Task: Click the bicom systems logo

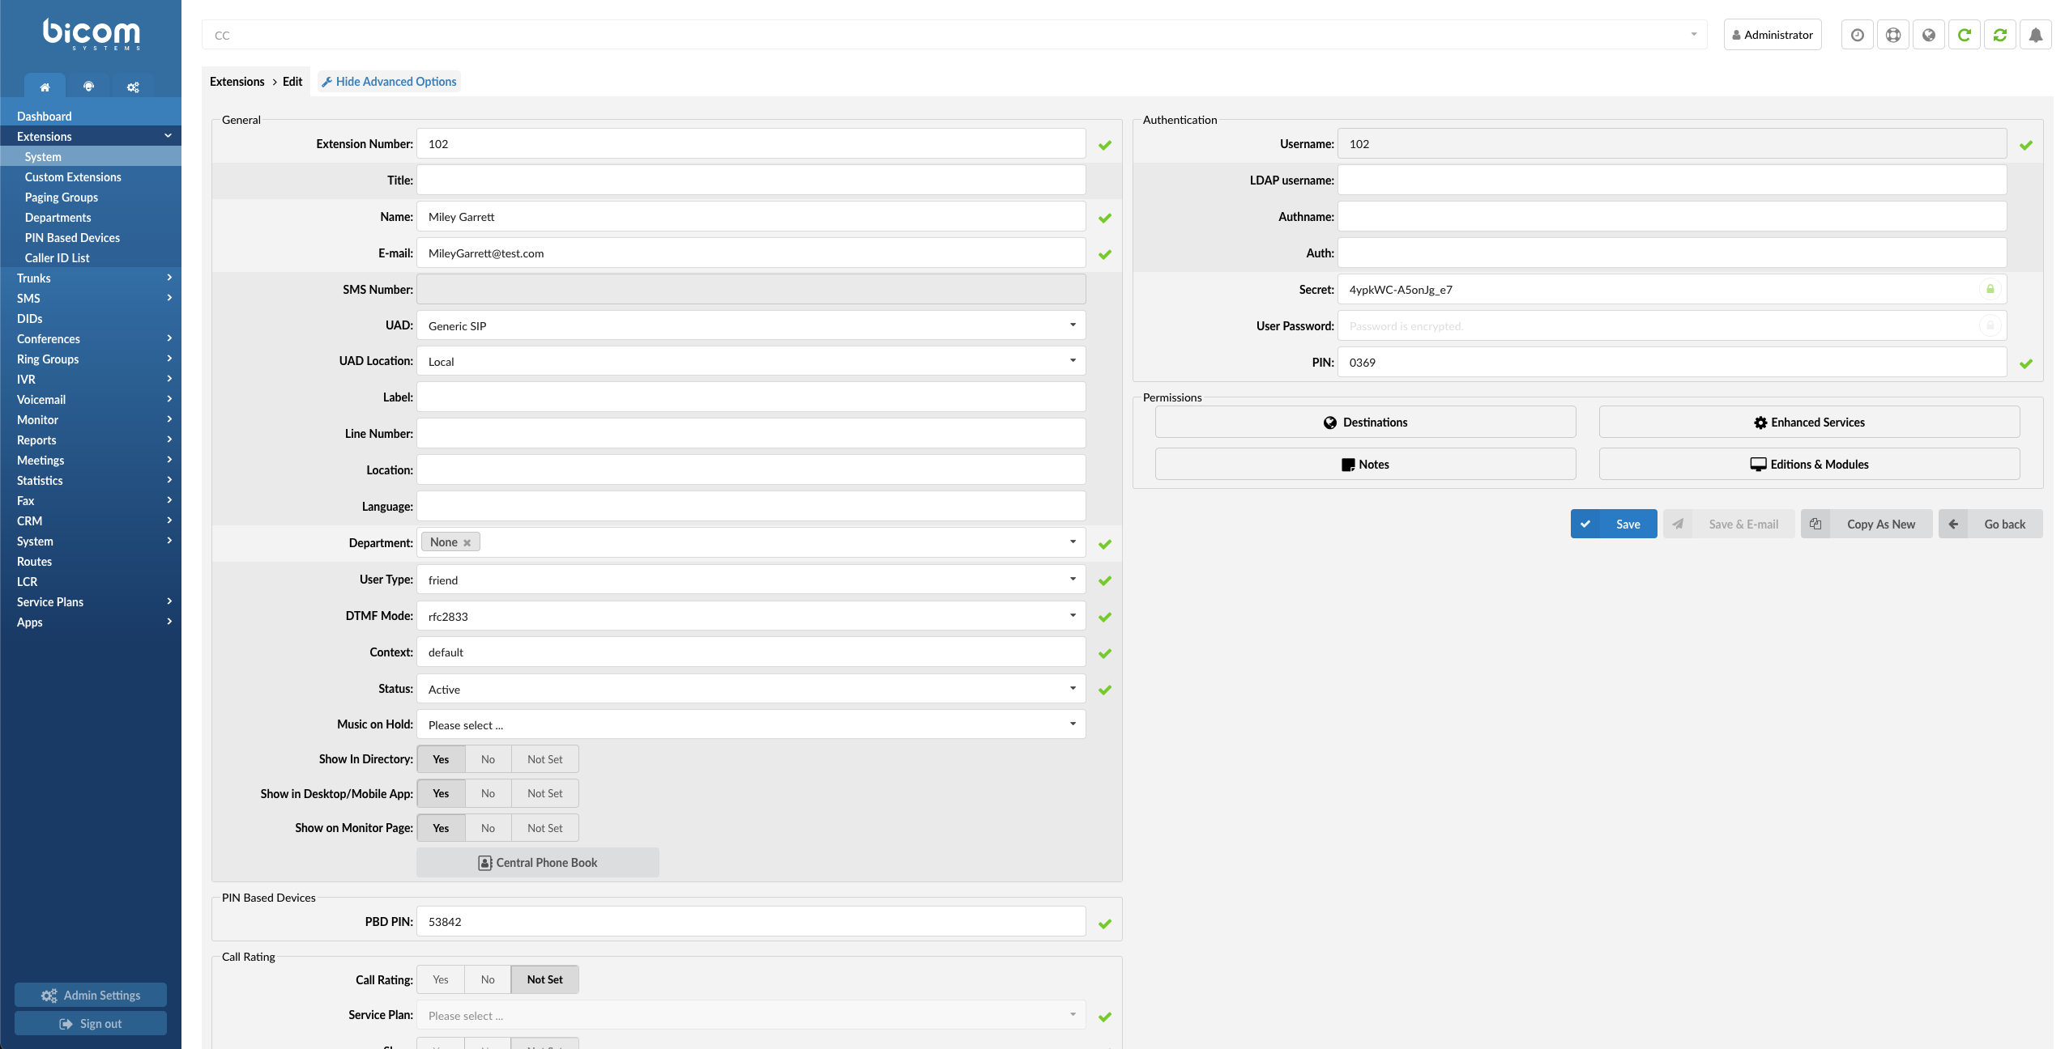Action: (92, 34)
